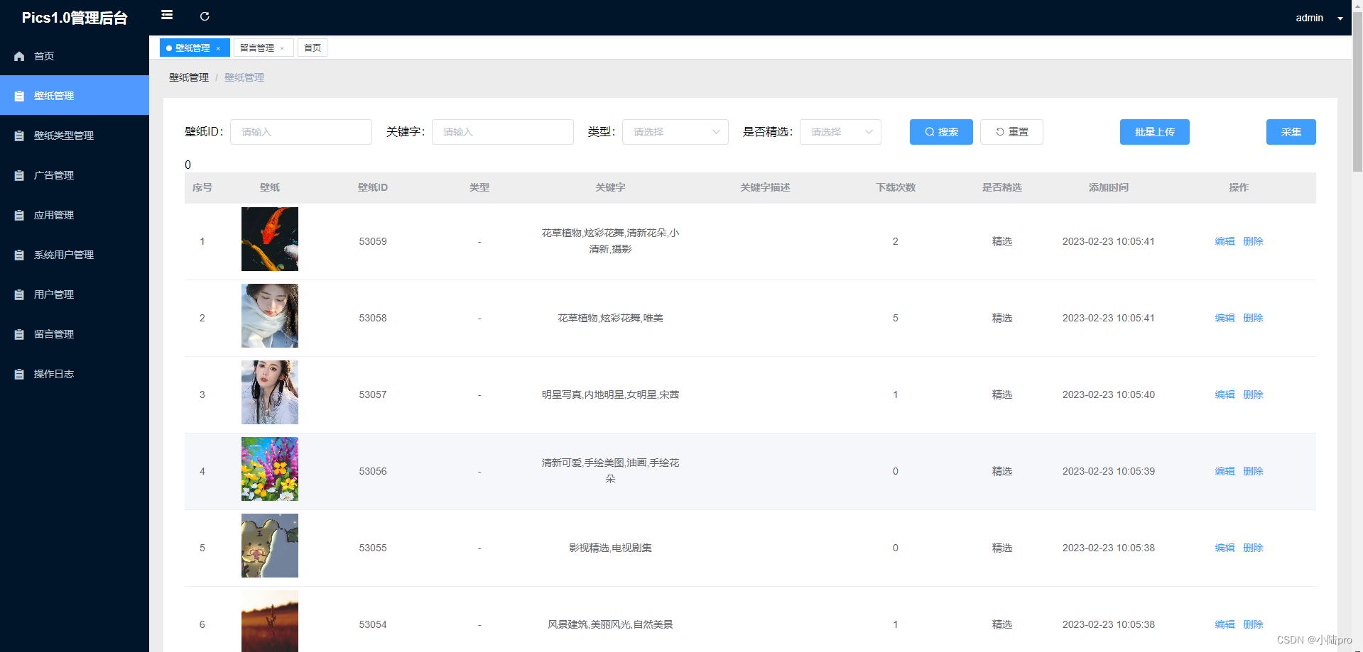
Task: Switch to the 首页 tab
Action: tap(312, 48)
